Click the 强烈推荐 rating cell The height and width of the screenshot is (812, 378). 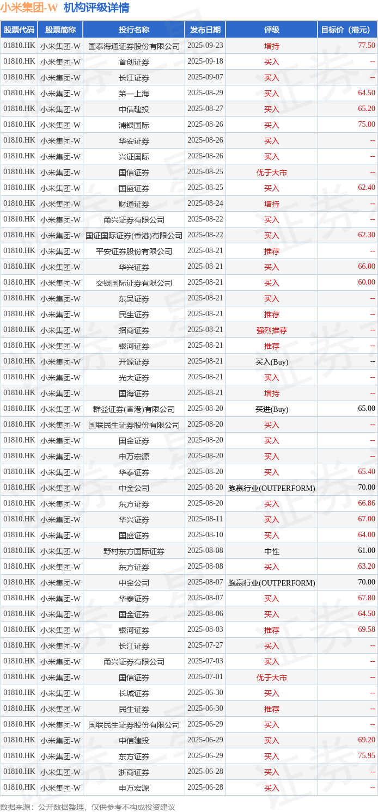pos(272,330)
